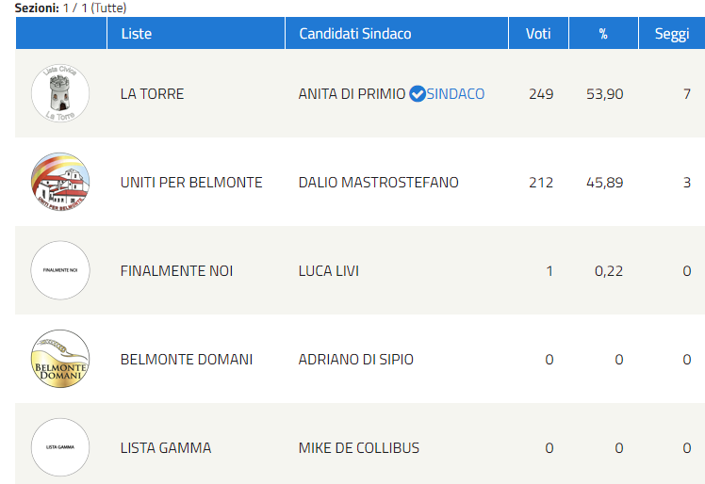Select candidate MIKE DE COLLIBUS
The image size is (705, 484).
(359, 448)
